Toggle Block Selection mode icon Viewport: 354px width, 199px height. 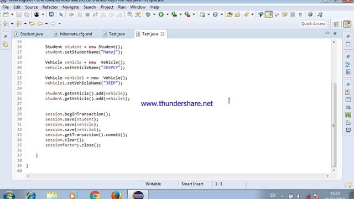293,15
